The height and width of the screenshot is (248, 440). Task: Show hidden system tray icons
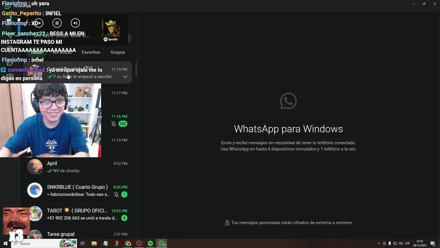[379, 244]
